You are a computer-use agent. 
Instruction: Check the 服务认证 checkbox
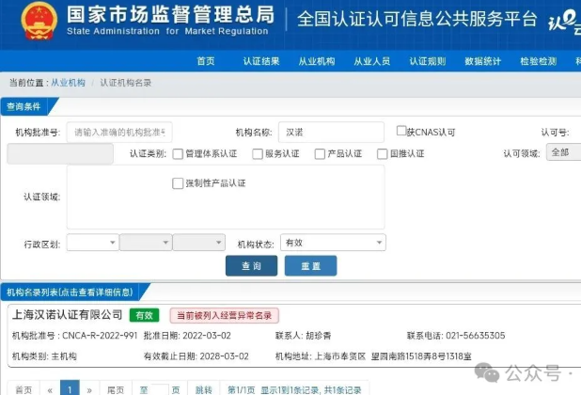click(x=258, y=154)
